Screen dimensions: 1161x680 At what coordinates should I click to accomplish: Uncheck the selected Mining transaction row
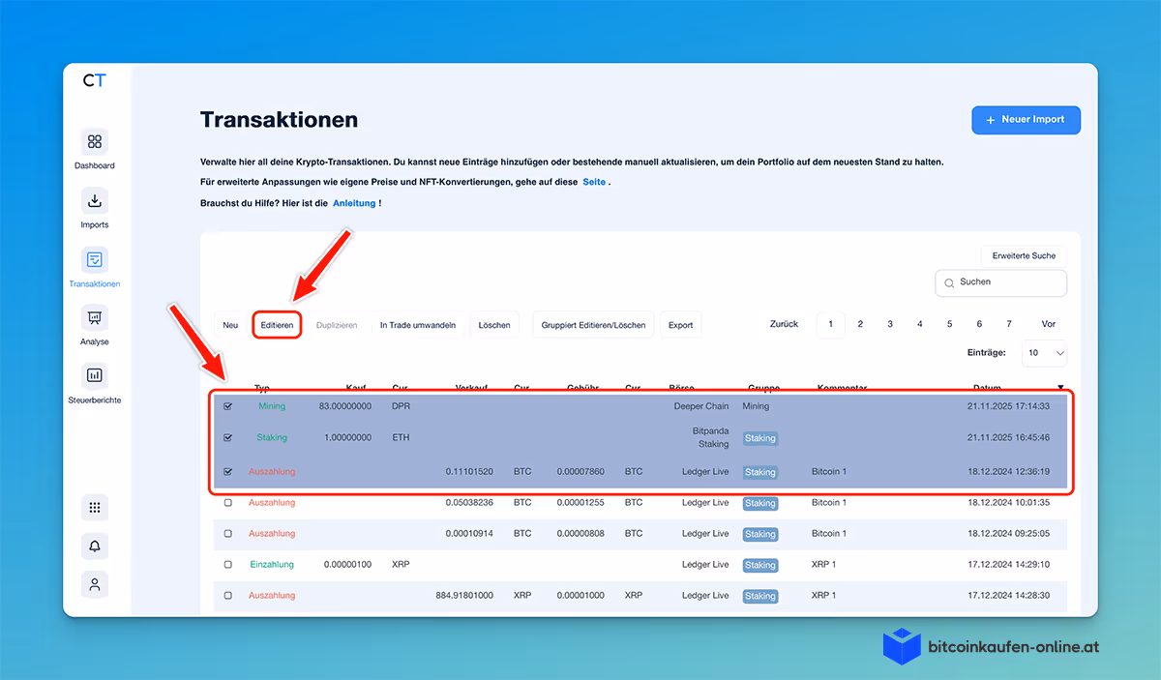227,406
